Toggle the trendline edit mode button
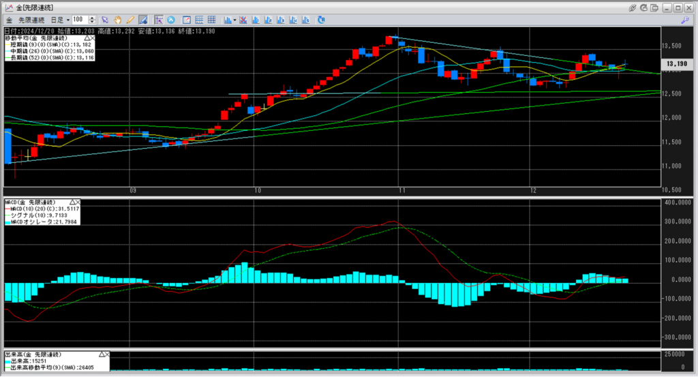698x377 pixels. click(x=143, y=19)
